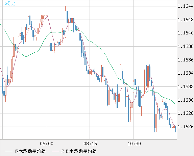
Task: Click the 10:30 time axis label
Action: [x=134, y=144]
